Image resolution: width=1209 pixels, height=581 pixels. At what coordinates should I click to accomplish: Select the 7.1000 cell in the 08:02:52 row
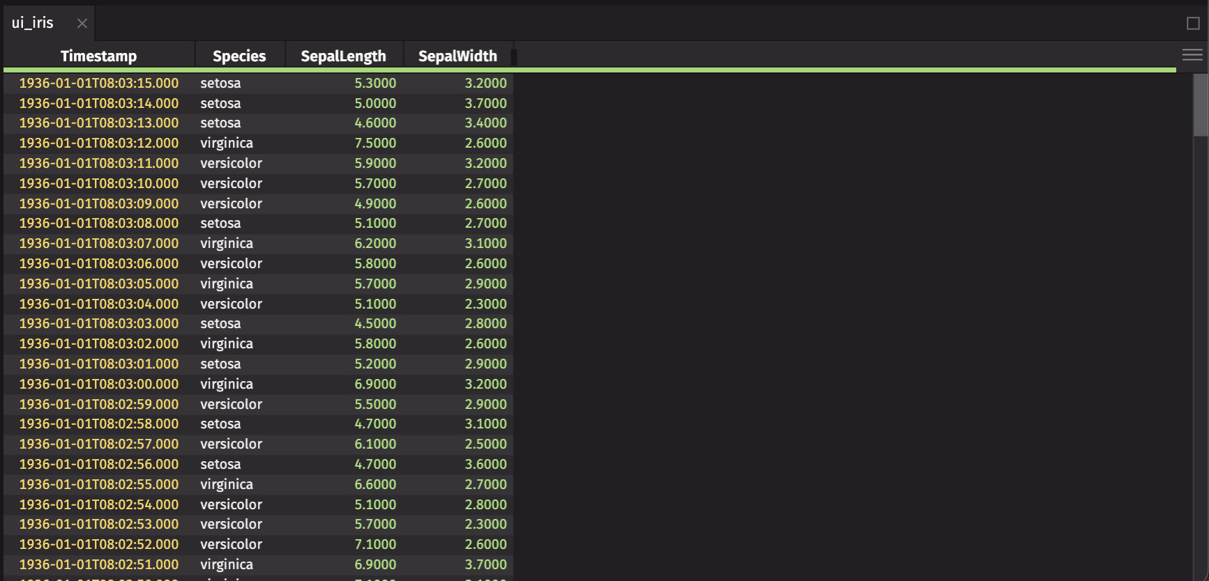(x=375, y=544)
